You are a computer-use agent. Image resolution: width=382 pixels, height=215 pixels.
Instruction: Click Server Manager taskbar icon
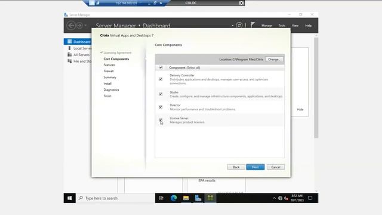(x=198, y=198)
